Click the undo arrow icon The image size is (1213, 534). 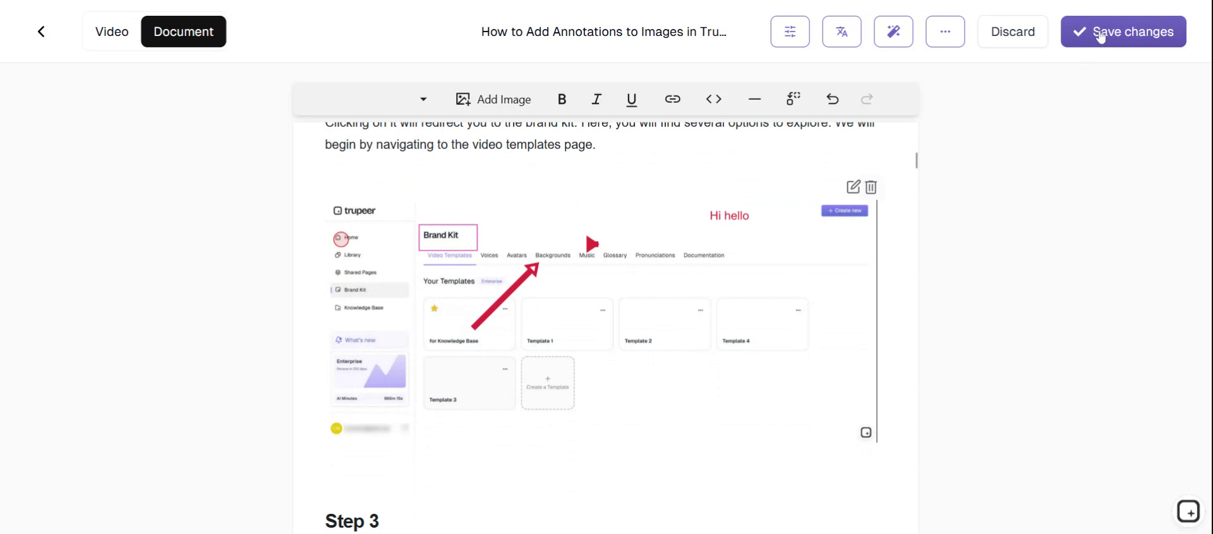[x=832, y=99]
